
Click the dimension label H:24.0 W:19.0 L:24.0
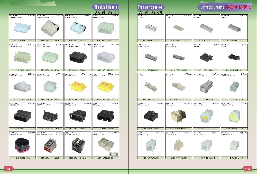[x=50, y=99]
